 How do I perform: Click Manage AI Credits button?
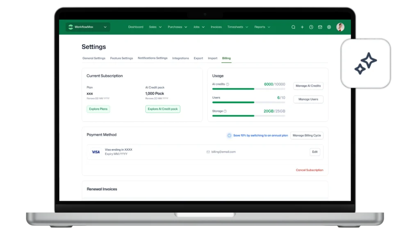(x=308, y=86)
